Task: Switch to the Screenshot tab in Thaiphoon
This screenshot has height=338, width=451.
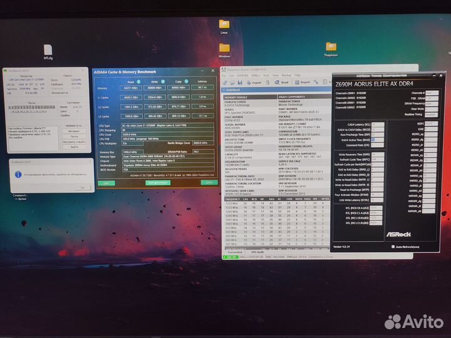Action: click(x=235, y=252)
